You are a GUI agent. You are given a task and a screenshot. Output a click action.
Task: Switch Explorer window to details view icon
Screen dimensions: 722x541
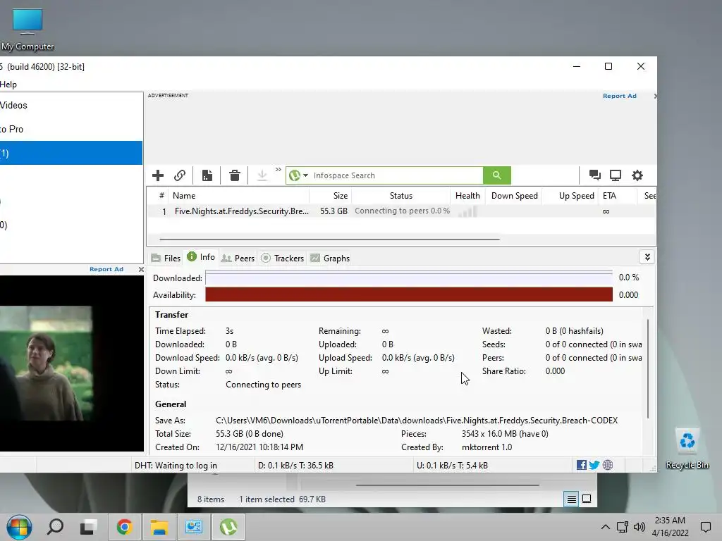coord(571,499)
